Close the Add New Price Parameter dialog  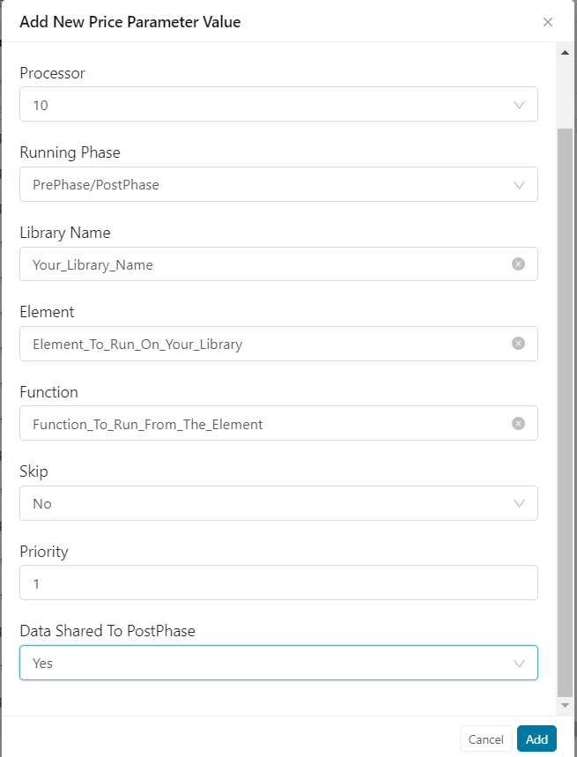[548, 22]
